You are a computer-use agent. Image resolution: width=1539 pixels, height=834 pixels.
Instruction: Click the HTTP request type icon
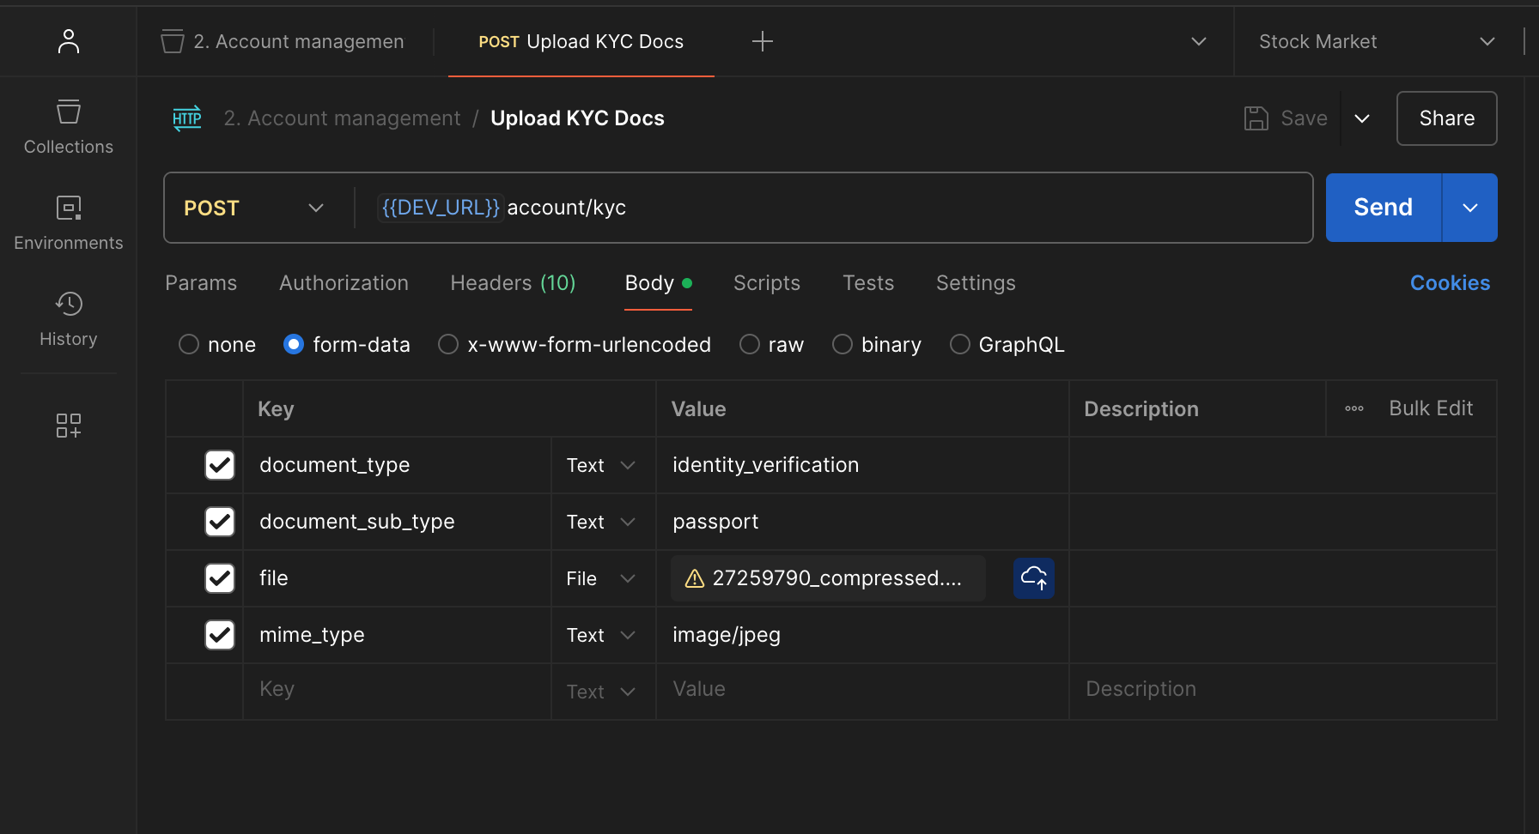click(186, 118)
